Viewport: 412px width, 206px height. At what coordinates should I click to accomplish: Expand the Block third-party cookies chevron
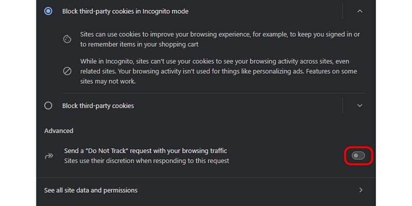pos(360,105)
